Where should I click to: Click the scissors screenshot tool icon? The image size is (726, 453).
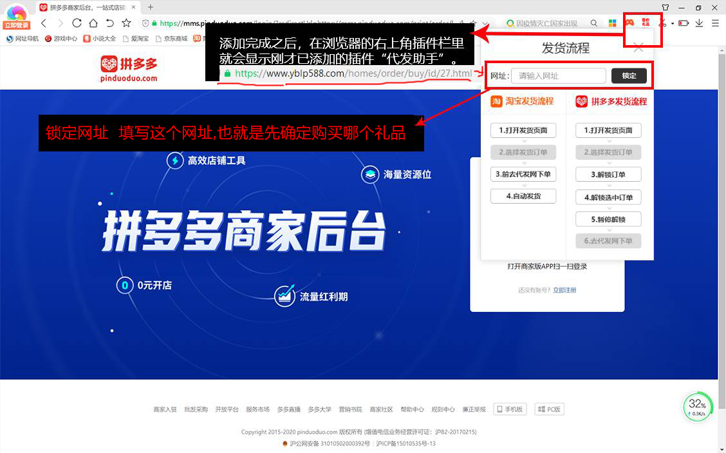coord(663,23)
